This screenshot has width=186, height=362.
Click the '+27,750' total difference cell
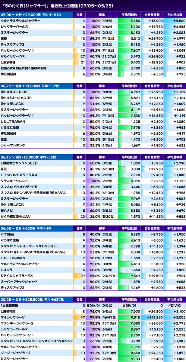152,169
